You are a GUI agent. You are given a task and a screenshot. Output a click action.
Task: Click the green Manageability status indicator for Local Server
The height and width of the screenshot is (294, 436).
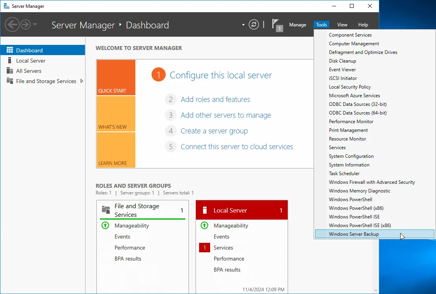[x=204, y=226]
